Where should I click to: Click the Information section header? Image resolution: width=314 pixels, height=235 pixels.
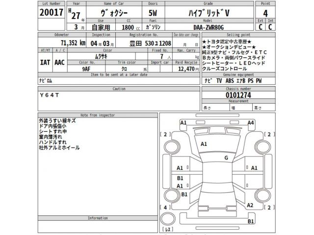[x=98, y=218]
